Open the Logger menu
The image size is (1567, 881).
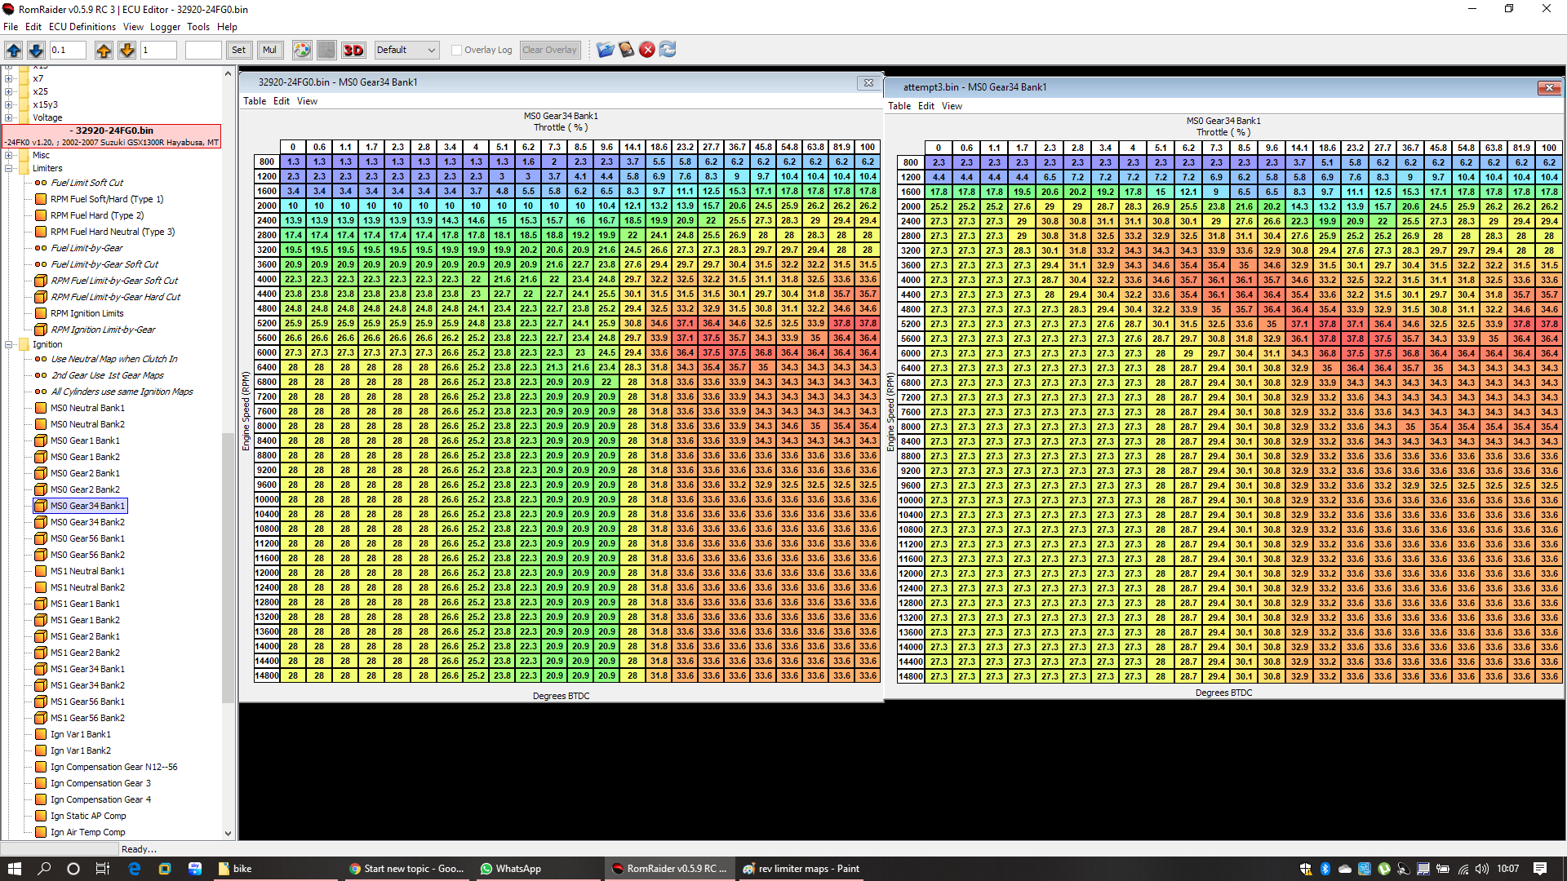[165, 27]
